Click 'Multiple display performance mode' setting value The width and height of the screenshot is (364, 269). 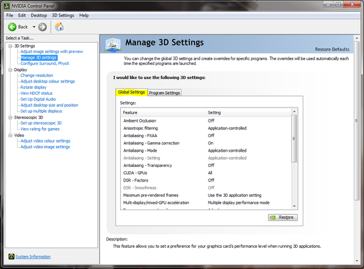[x=239, y=203]
